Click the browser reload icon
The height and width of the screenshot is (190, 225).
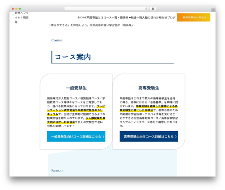tap(146, 9)
